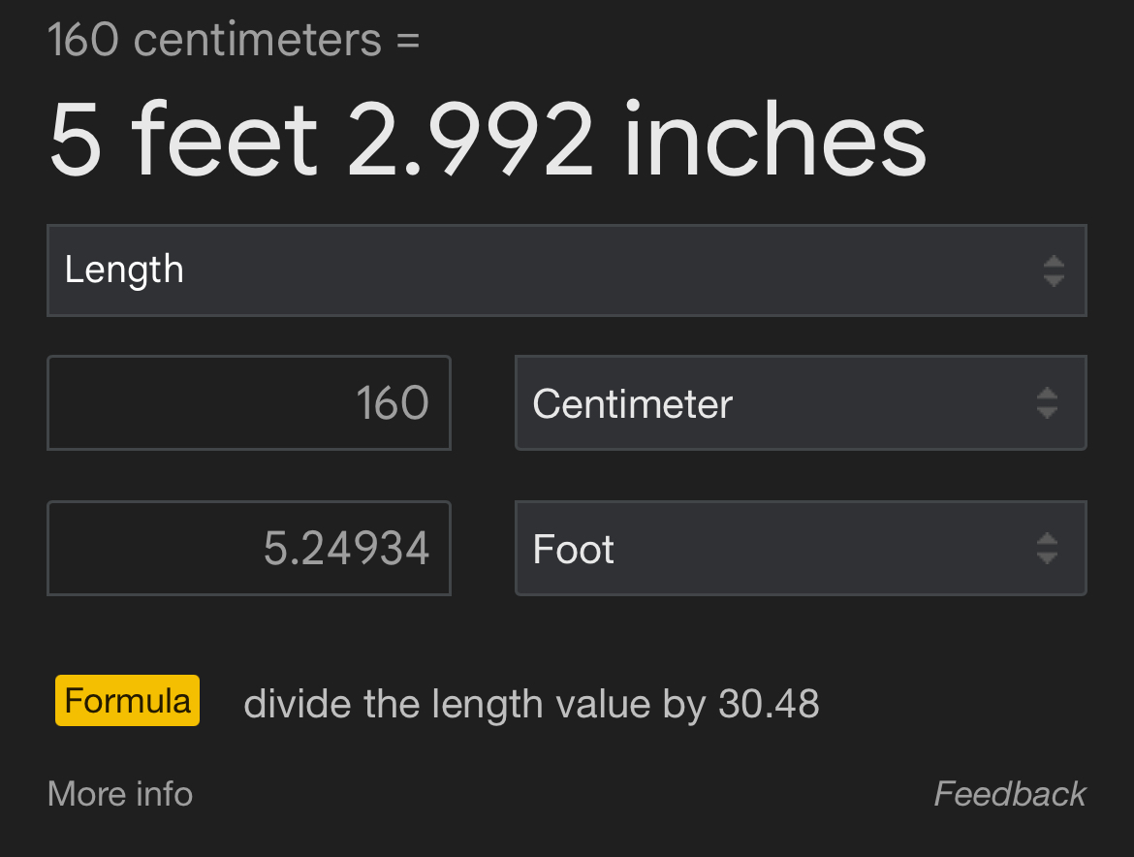Click the 5.24934 output field
This screenshot has width=1134, height=857.
[x=249, y=548]
